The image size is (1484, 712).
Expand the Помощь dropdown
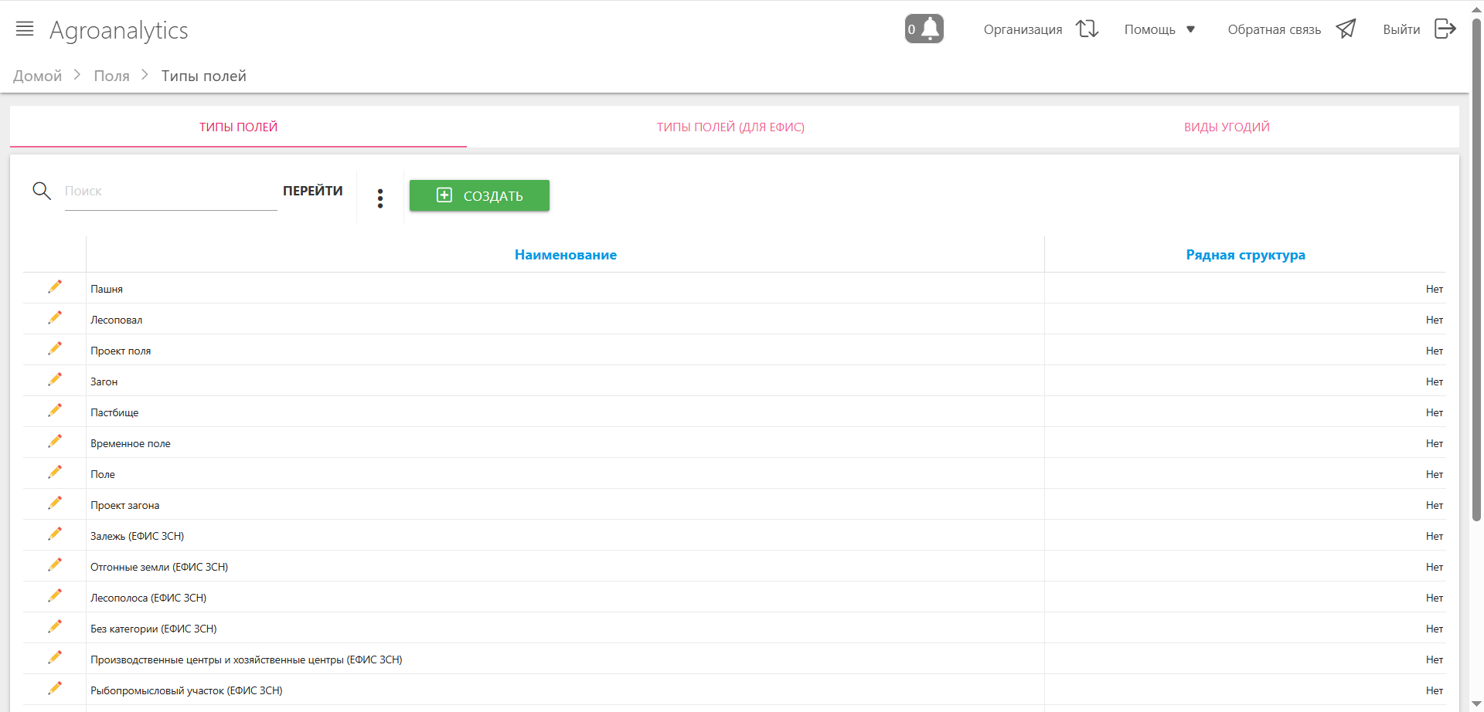1159,29
